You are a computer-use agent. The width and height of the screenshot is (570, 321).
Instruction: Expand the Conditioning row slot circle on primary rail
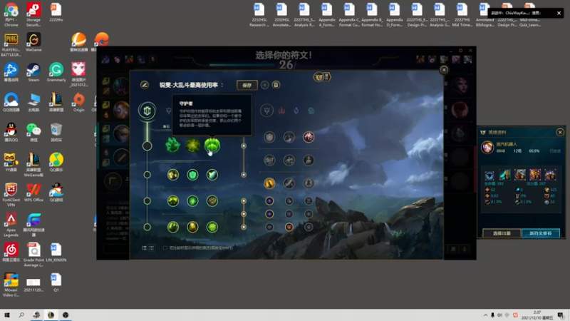click(147, 201)
